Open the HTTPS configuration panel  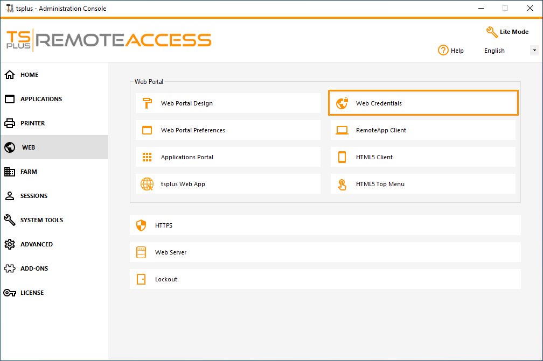pos(325,225)
